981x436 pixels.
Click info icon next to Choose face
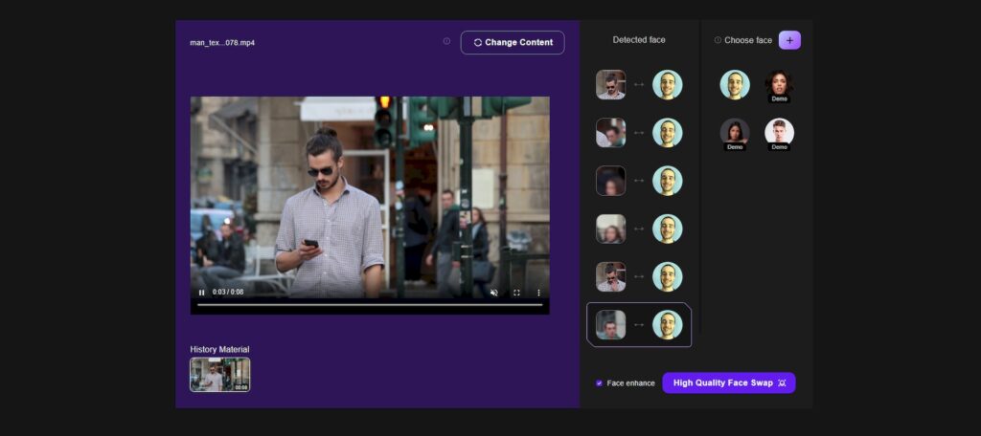[718, 40]
